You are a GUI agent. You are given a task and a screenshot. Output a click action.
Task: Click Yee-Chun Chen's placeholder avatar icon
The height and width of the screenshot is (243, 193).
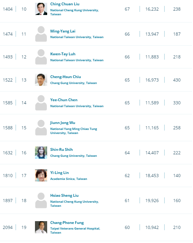[x=41, y=103]
